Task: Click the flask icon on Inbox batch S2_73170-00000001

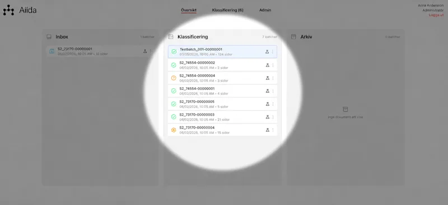Action: pos(145,51)
